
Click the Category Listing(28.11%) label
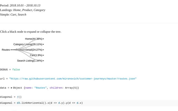28,44
